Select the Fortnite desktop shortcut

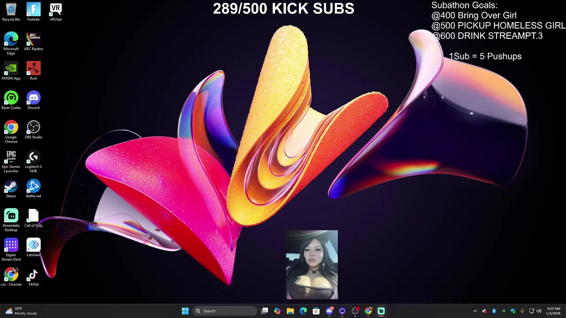pos(34,11)
